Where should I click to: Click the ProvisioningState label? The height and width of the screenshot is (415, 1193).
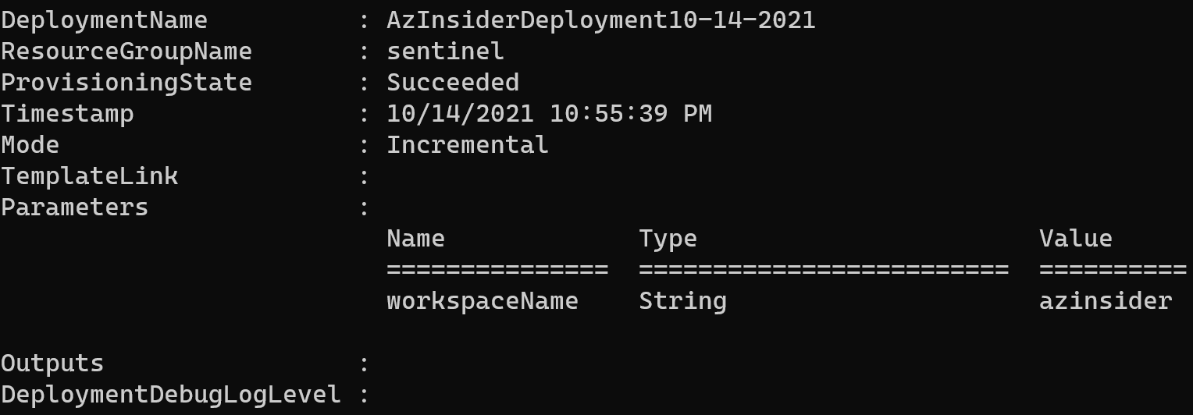tap(126, 83)
